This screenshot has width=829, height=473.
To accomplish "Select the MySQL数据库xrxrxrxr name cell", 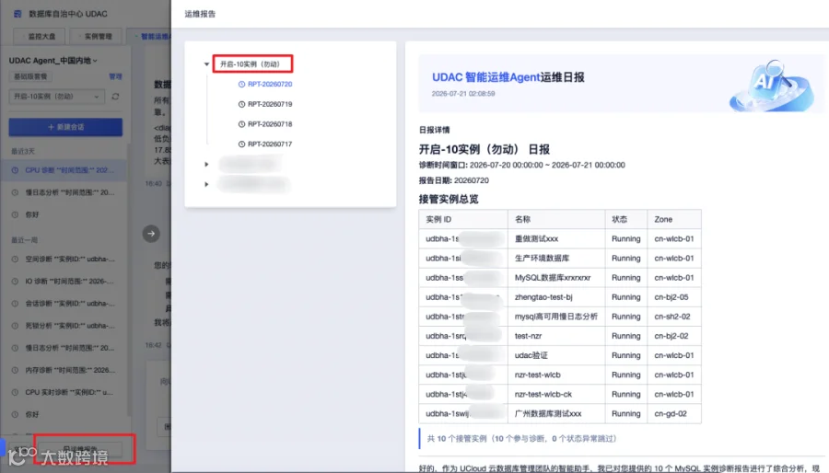I will [556, 278].
